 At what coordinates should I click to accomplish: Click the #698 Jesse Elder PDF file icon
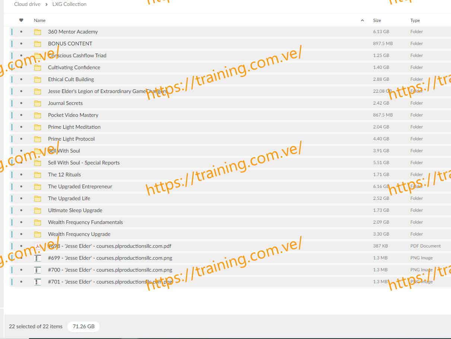click(38, 246)
